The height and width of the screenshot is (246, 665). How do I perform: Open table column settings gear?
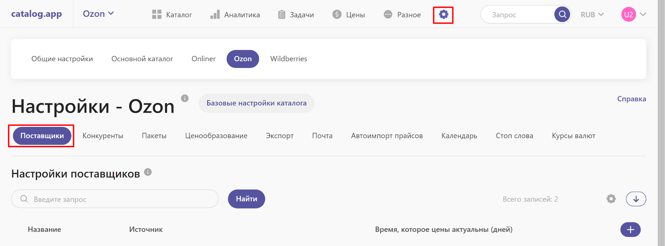(611, 199)
